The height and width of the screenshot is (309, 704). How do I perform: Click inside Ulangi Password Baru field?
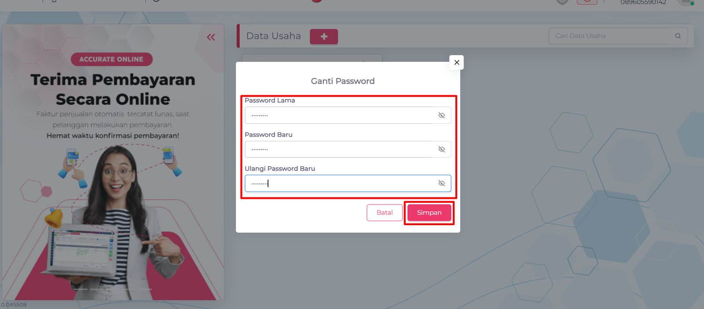coord(348,183)
